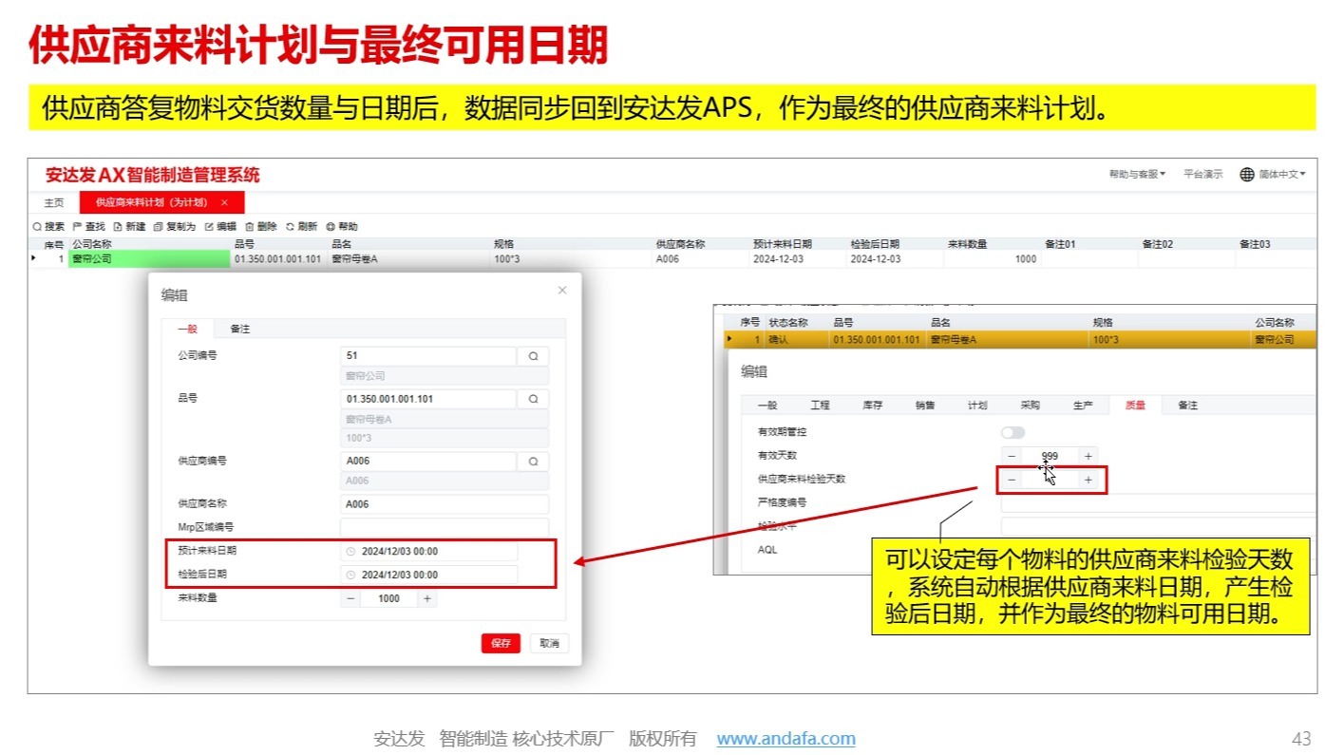Click the 来料数量 column header
1344x755 pixels.
[993, 244]
